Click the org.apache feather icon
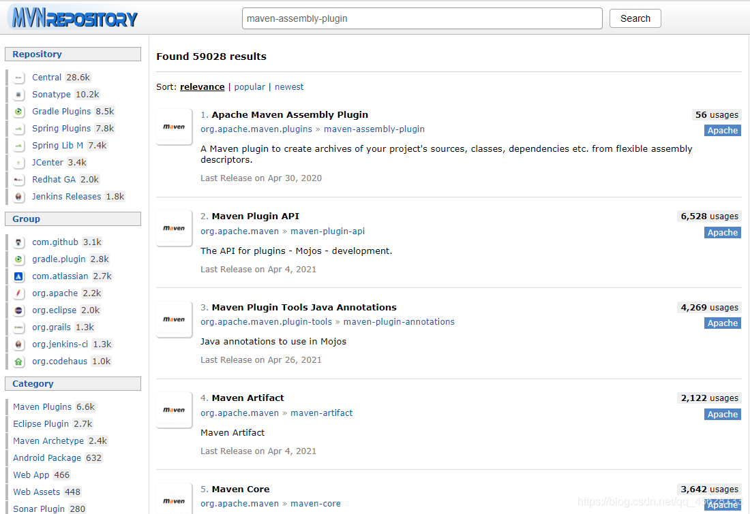The image size is (750, 514). coord(18,293)
